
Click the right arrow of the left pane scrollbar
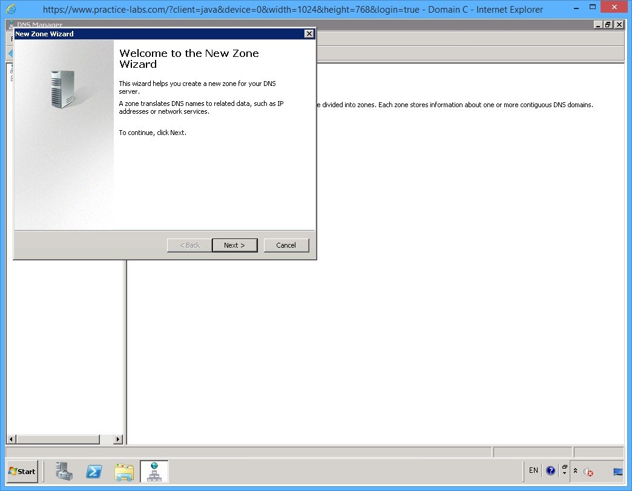[119, 439]
